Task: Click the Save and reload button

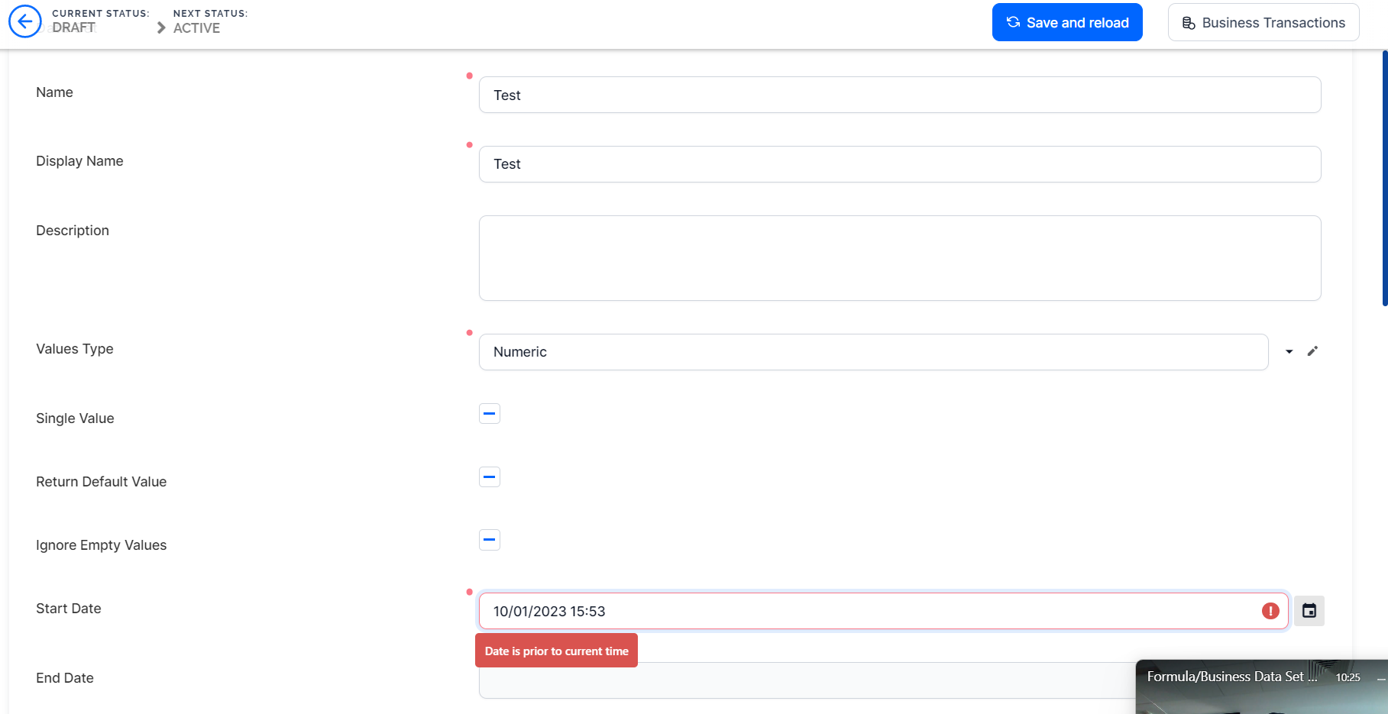Action: (x=1066, y=22)
